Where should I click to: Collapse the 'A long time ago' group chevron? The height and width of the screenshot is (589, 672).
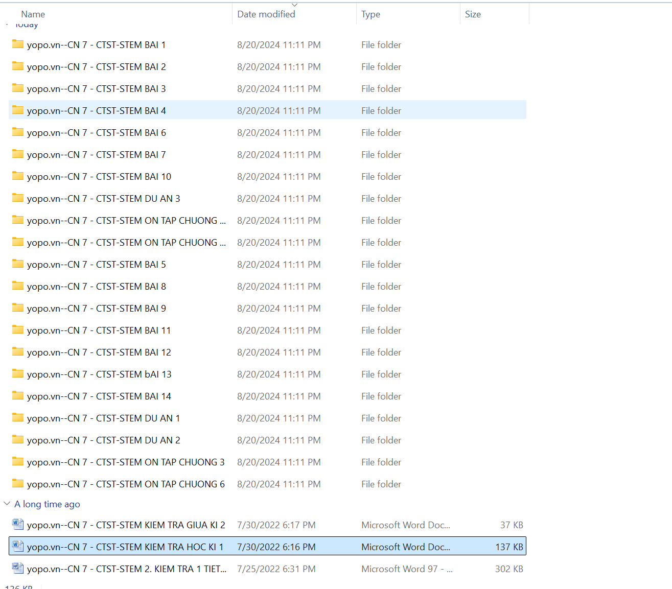7,504
